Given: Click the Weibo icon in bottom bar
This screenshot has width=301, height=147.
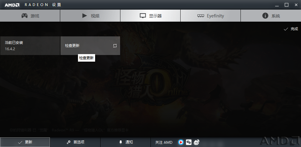Looking at the screenshot, I should [196, 142].
